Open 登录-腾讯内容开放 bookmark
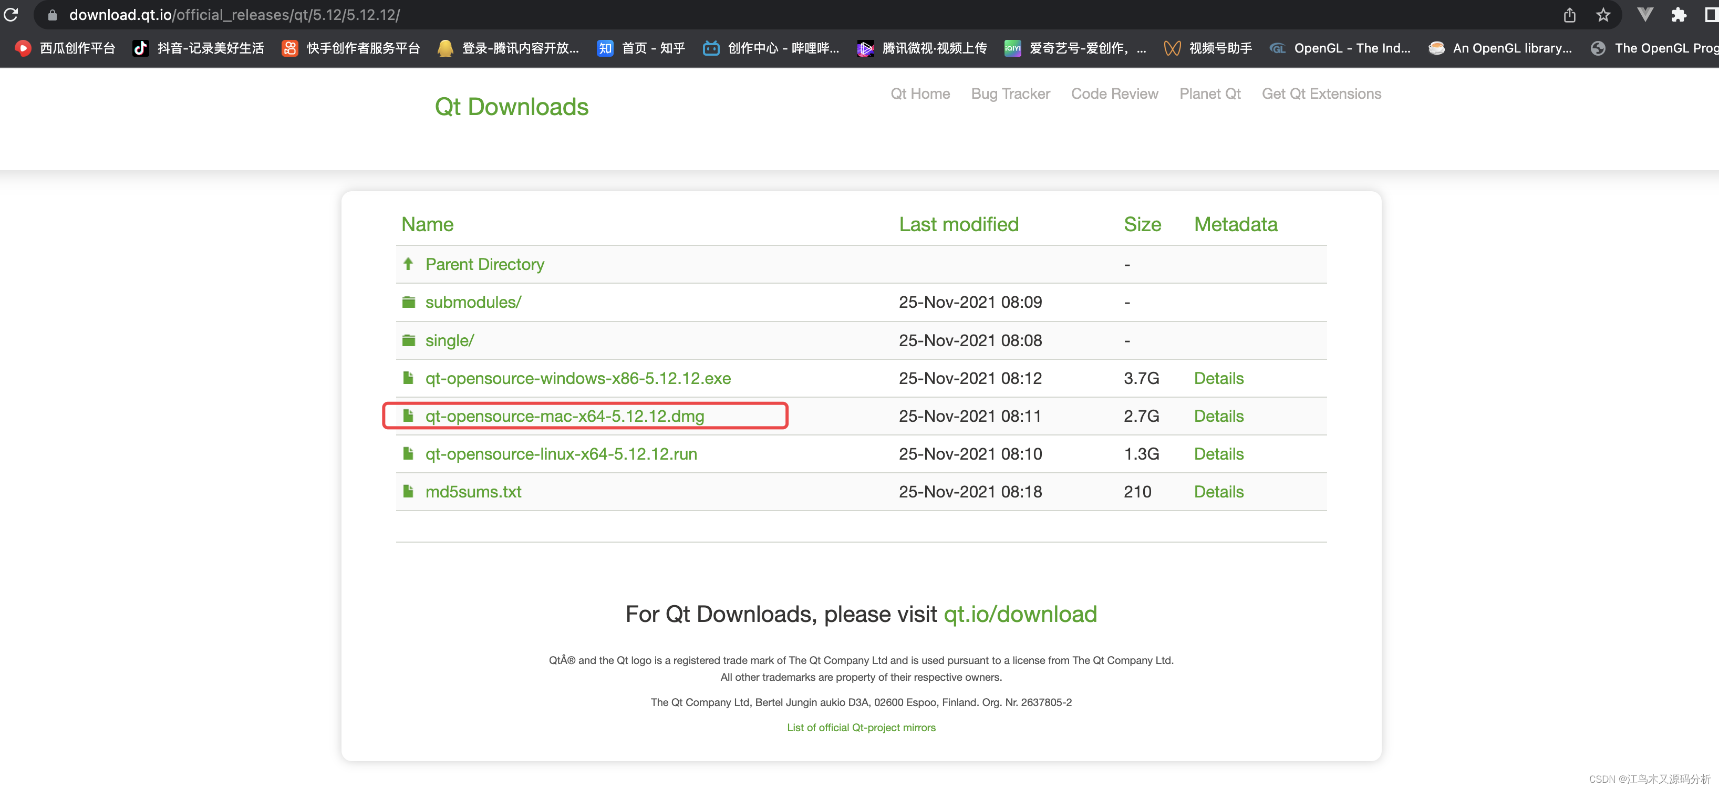Viewport: 1719px width, 789px height. click(x=508, y=48)
